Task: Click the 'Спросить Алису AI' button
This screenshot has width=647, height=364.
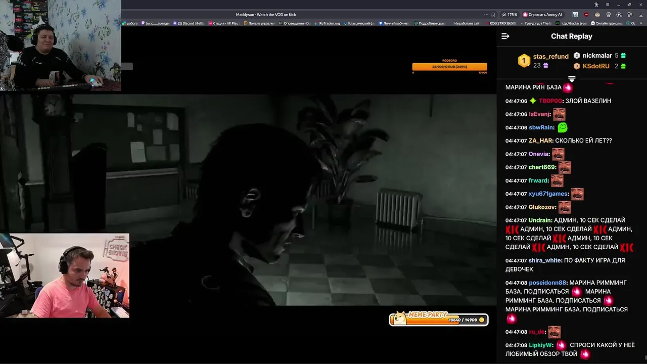Action: 543,15
